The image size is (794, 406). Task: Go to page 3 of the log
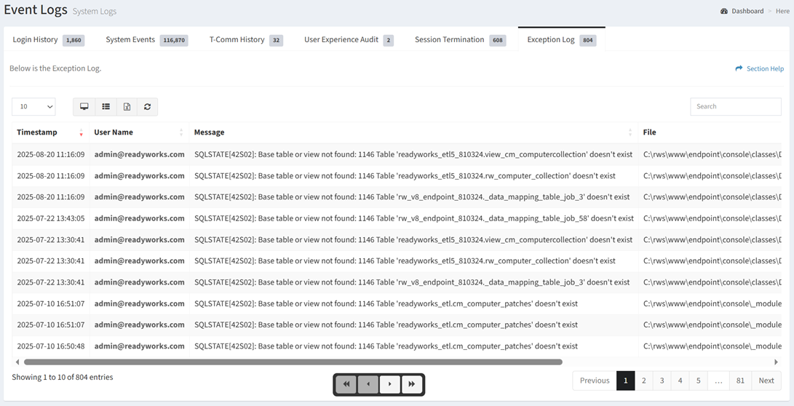(x=662, y=381)
